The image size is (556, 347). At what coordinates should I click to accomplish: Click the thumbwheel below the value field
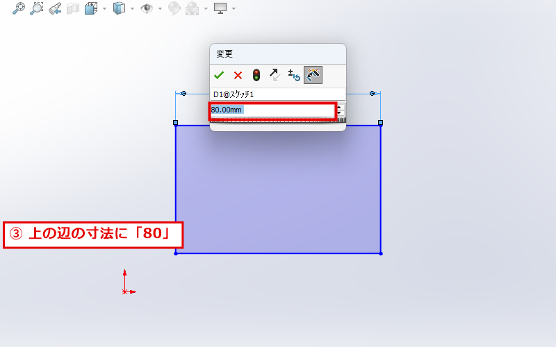click(x=277, y=120)
